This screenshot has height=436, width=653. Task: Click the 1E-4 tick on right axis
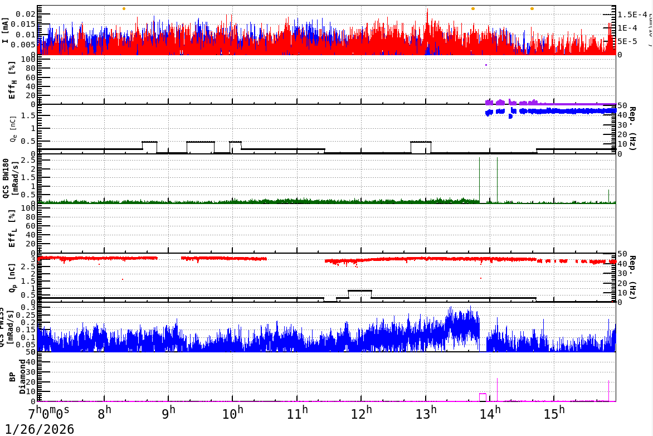(x=627, y=28)
